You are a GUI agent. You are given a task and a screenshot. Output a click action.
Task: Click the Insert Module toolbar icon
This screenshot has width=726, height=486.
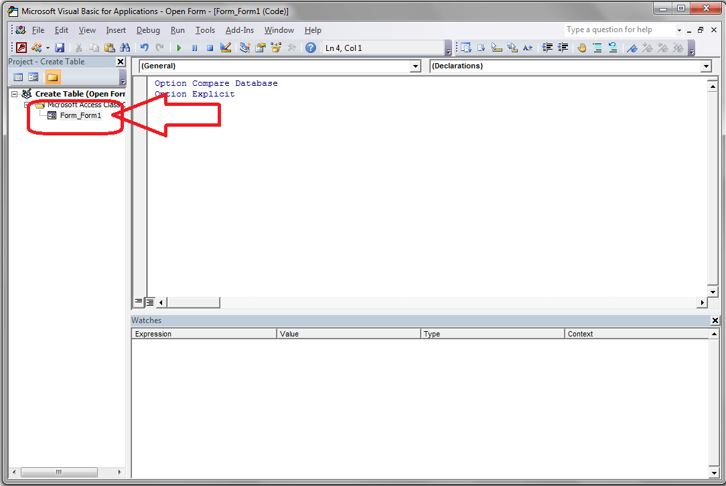[x=36, y=47]
